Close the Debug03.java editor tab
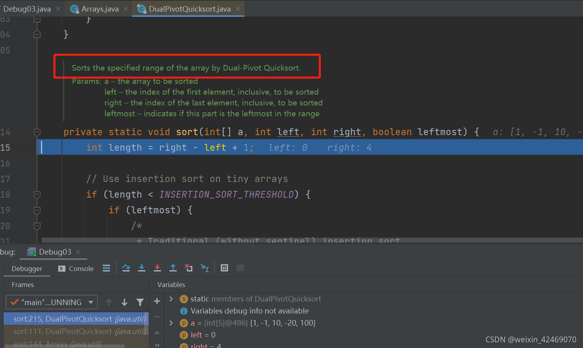Image resolution: width=583 pixels, height=348 pixels. [58, 9]
